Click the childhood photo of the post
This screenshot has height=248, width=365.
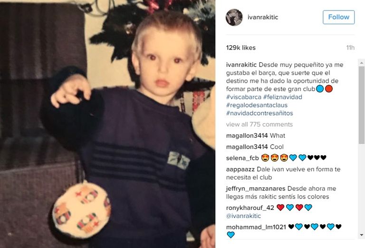[x=107, y=124]
